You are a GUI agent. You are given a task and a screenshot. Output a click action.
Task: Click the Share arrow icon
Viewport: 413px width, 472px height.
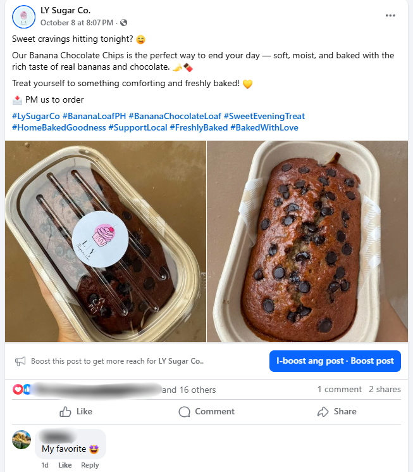click(x=323, y=412)
